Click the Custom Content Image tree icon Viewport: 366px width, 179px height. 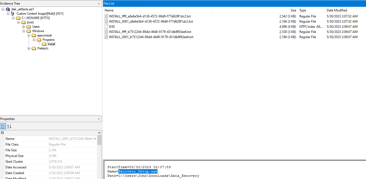pyautogui.click(x=13, y=14)
